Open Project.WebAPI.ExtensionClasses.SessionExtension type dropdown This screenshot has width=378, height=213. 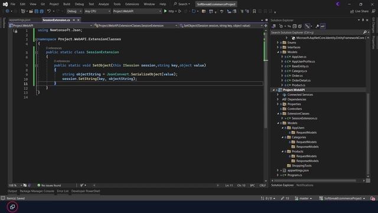[136, 25]
